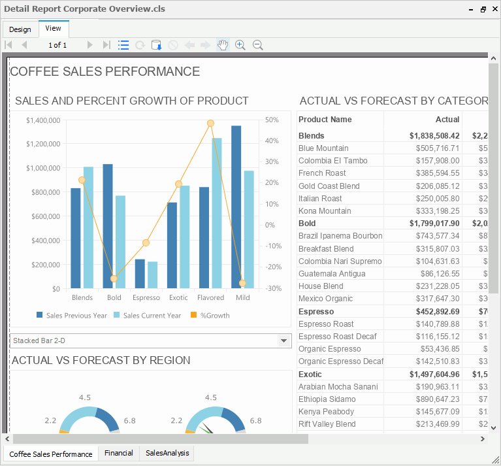The height and width of the screenshot is (466, 501).
Task: Expand the Stacked Bar 2-D chart type dropdown
Action: point(283,341)
